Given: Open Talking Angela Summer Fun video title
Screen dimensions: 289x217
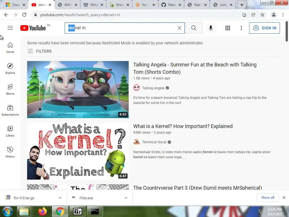Looking at the screenshot, I should point(195,68).
